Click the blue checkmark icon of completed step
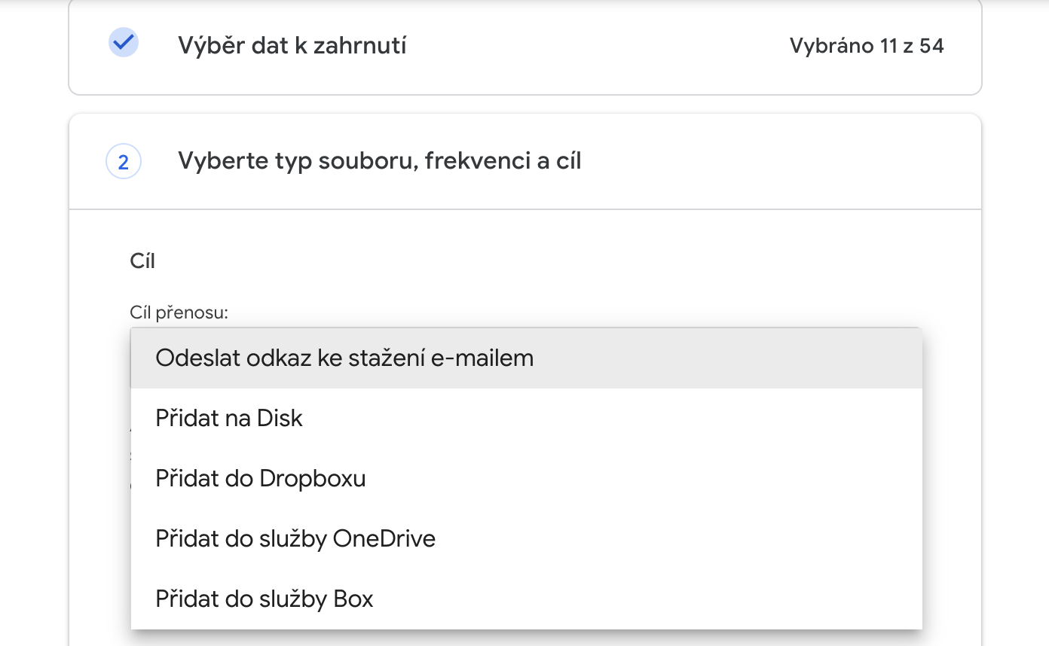The image size is (1049, 646). pyautogui.click(x=123, y=42)
